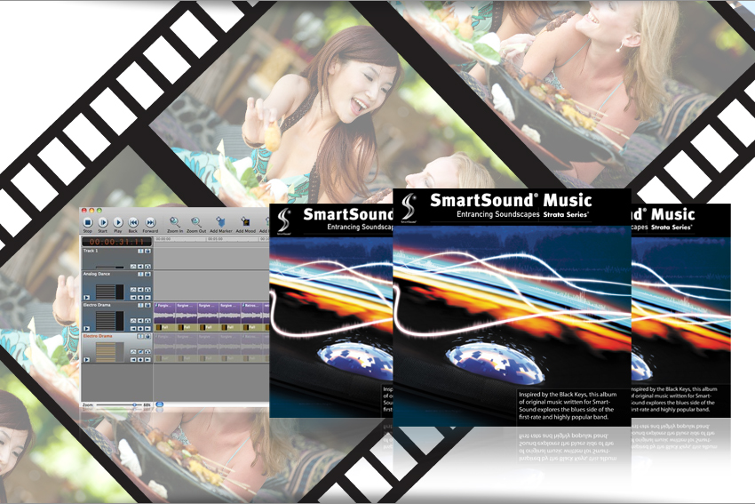Viewport: 755px width, 504px height.
Task: Select the Track 1 header
Action: coord(117,259)
